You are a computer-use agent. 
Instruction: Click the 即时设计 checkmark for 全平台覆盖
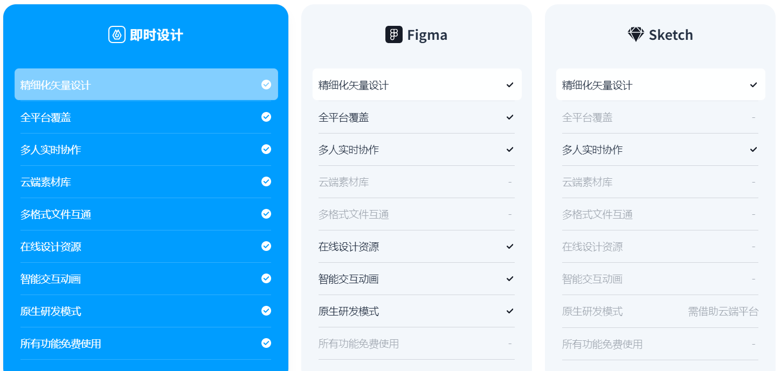(266, 117)
